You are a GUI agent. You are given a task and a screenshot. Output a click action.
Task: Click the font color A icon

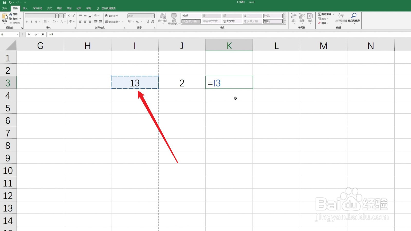62,22
